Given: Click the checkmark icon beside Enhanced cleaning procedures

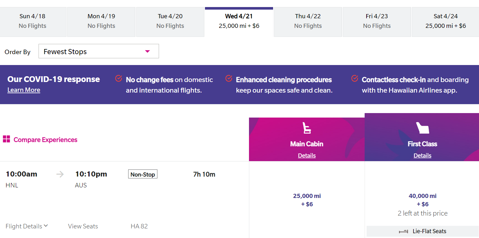Looking at the screenshot, I should click(x=229, y=78).
